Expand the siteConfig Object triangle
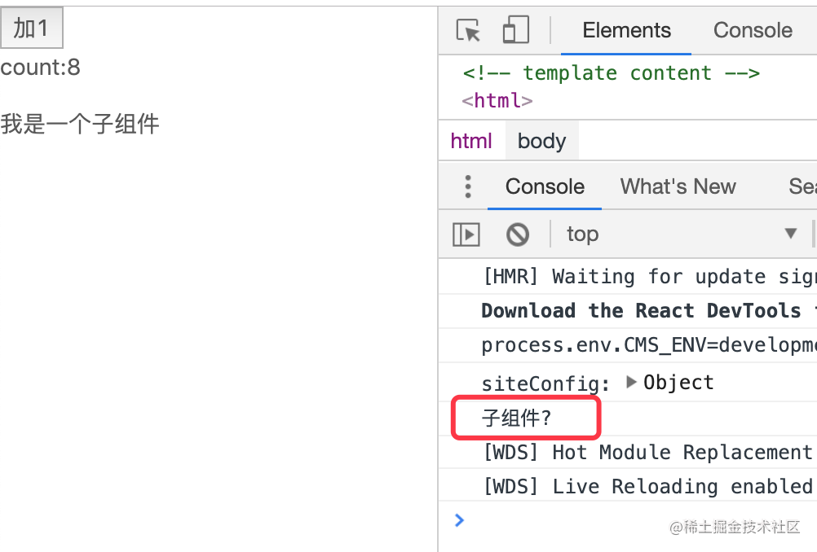The height and width of the screenshot is (552, 817). tap(631, 382)
